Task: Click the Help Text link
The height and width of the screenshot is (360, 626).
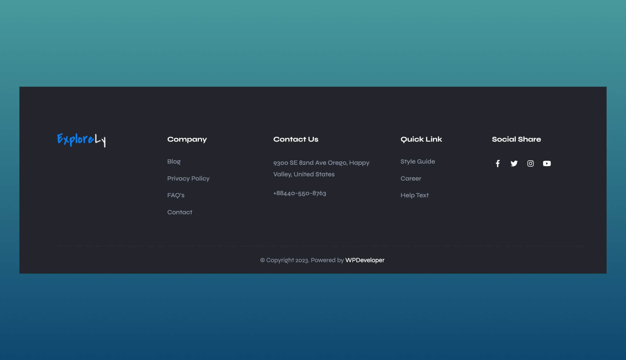Action: point(414,195)
